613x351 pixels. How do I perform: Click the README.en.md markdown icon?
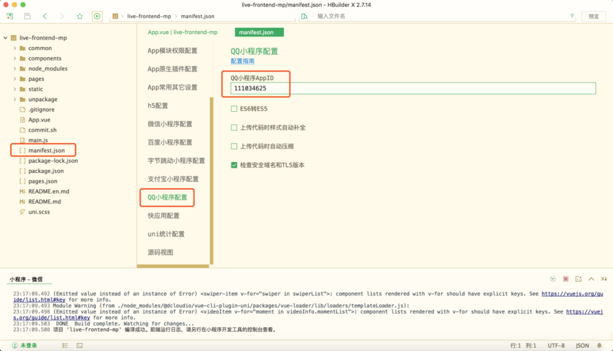click(x=22, y=191)
